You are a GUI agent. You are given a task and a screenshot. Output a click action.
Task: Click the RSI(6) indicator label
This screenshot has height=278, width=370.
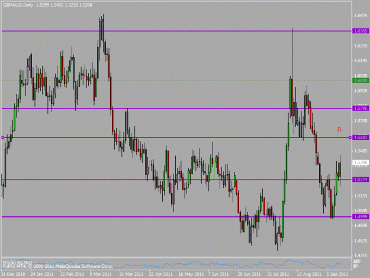(x=17, y=263)
